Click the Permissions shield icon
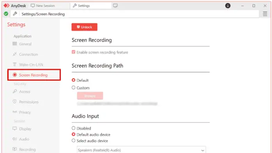Viewport: 272px width, 153px height. point(14,101)
